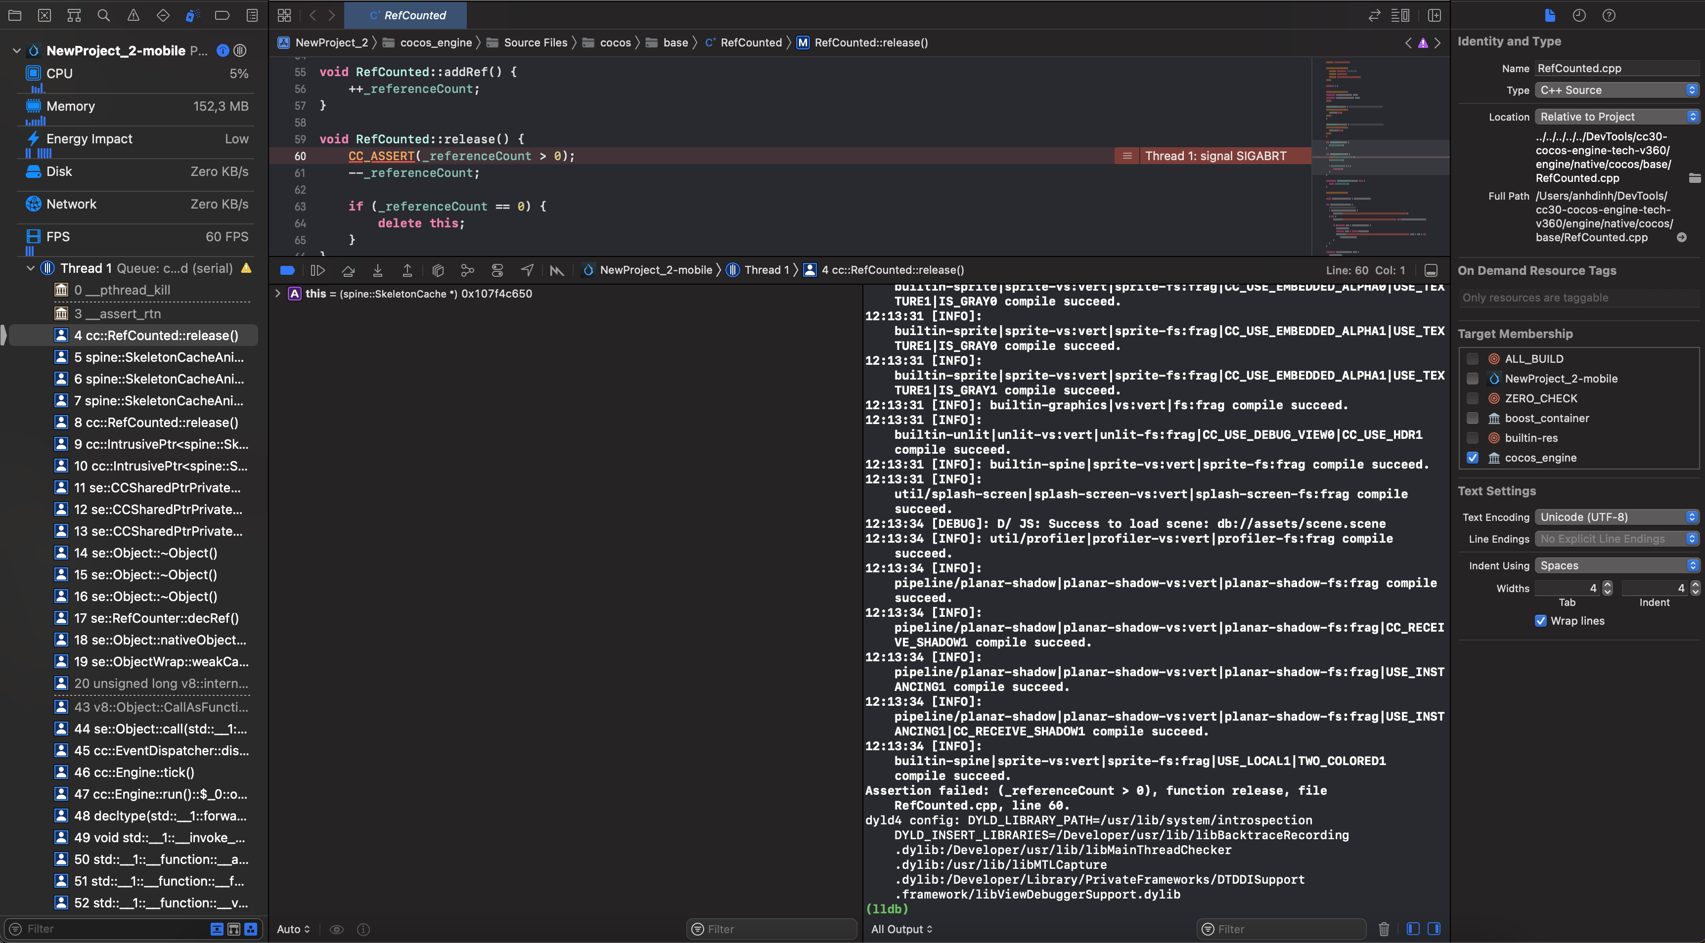The image size is (1705, 943).
Task: Toggle breakpoints activation button in debug bar
Action: click(287, 270)
